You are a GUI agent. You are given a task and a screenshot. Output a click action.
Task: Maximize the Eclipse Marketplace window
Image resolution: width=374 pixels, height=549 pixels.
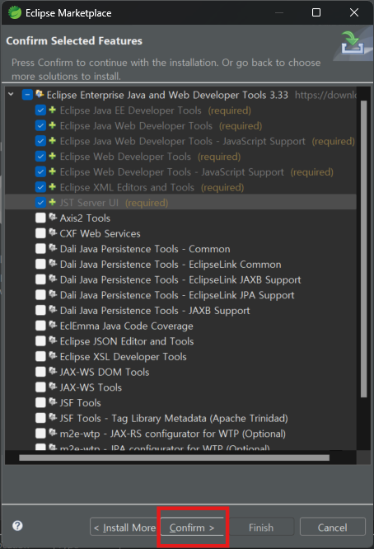coord(316,12)
